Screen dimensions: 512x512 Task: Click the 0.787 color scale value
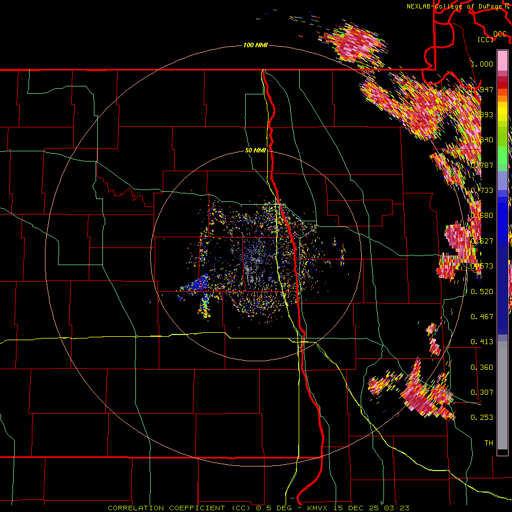pyautogui.click(x=482, y=165)
